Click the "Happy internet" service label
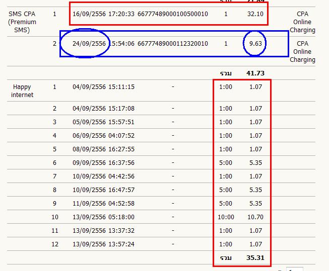The height and width of the screenshot is (271, 329). [x=22, y=91]
